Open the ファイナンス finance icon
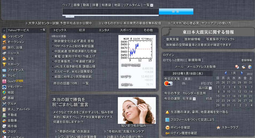This screenshot has height=138, width=255. 4,70
